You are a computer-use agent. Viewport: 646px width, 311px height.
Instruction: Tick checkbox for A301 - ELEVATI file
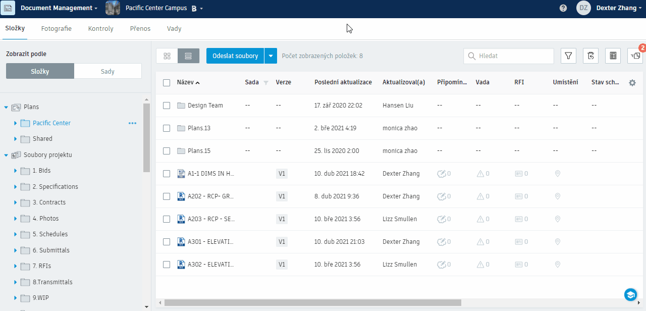pos(167,242)
